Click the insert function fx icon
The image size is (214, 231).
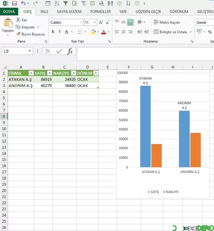click(70, 51)
